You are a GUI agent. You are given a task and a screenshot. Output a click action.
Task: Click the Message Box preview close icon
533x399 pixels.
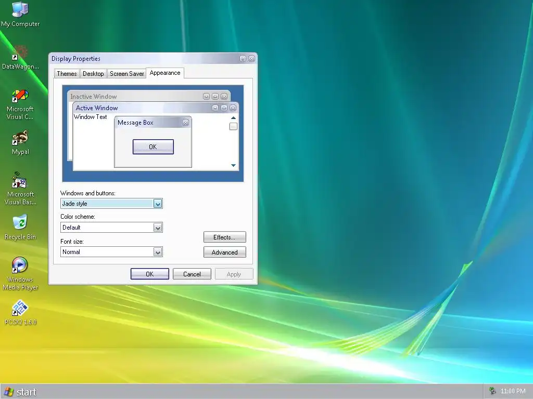(x=186, y=123)
